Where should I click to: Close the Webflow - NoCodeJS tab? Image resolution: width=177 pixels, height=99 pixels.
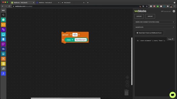[x=59, y=2]
